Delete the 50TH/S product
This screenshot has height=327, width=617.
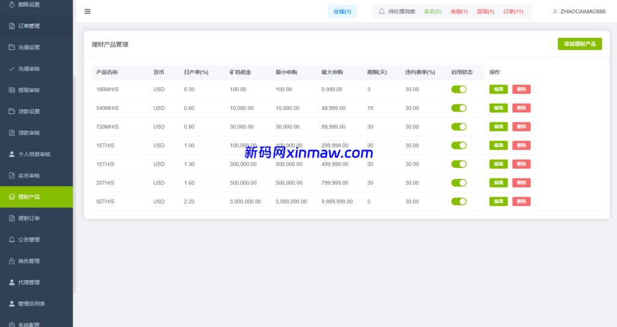point(521,202)
